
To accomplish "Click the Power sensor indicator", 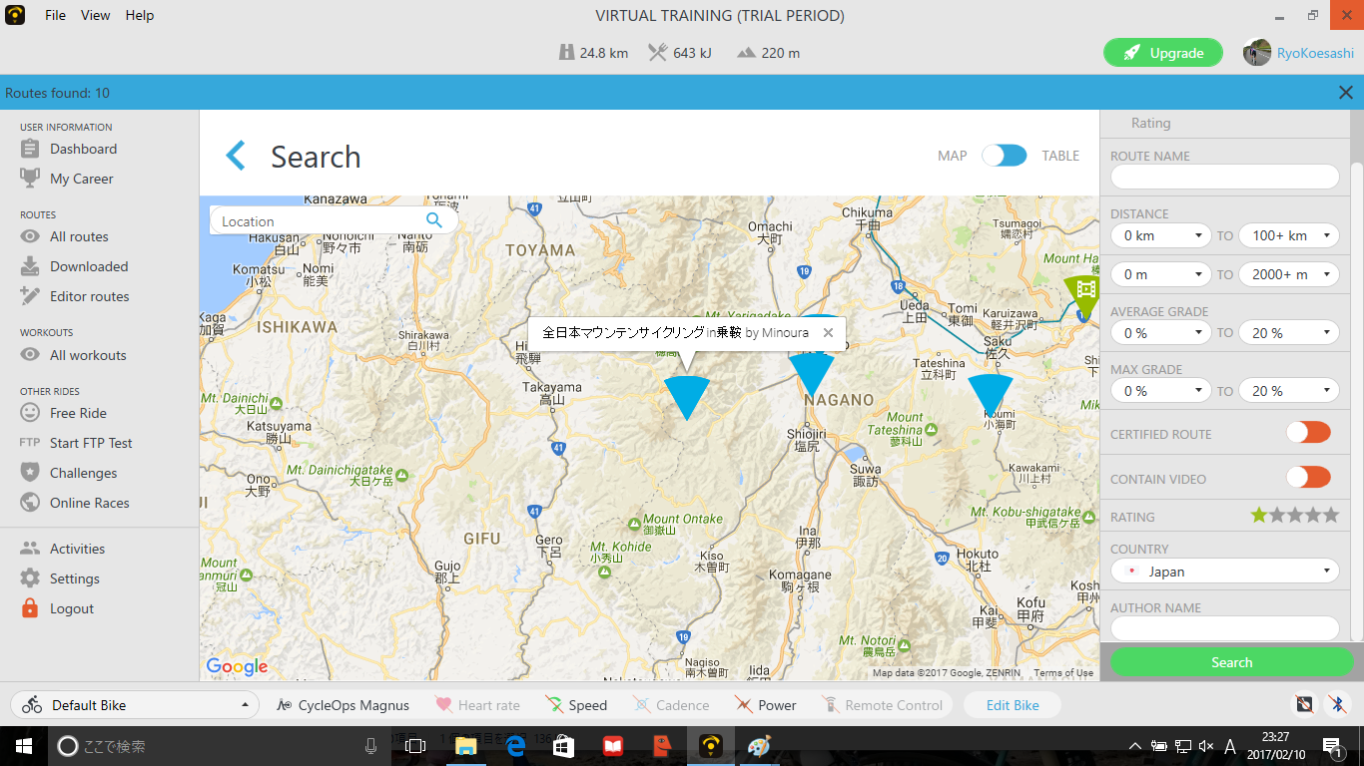I will [x=744, y=705].
